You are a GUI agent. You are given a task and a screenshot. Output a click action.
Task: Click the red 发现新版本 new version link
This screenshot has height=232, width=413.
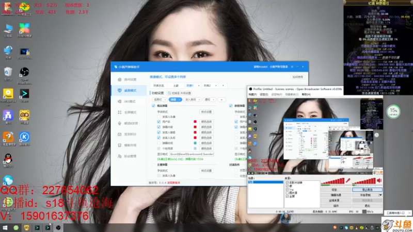(173, 183)
